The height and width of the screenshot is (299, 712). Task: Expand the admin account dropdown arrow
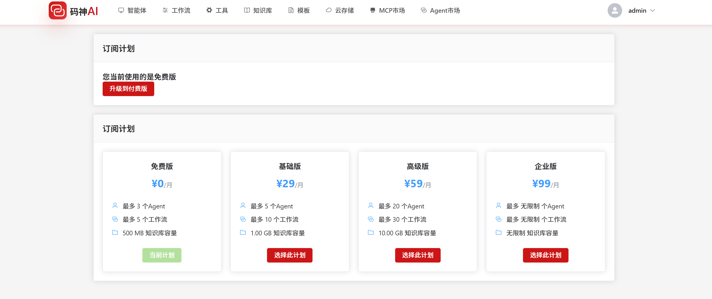click(x=653, y=11)
